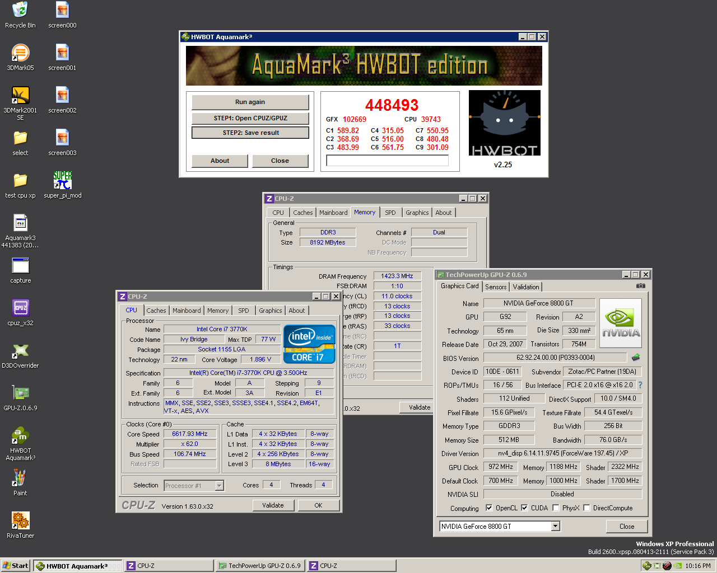Switch to TechPowerUp GPU-Z 0.6.9 taskbar item
This screenshot has width=717, height=573.
coord(260,566)
